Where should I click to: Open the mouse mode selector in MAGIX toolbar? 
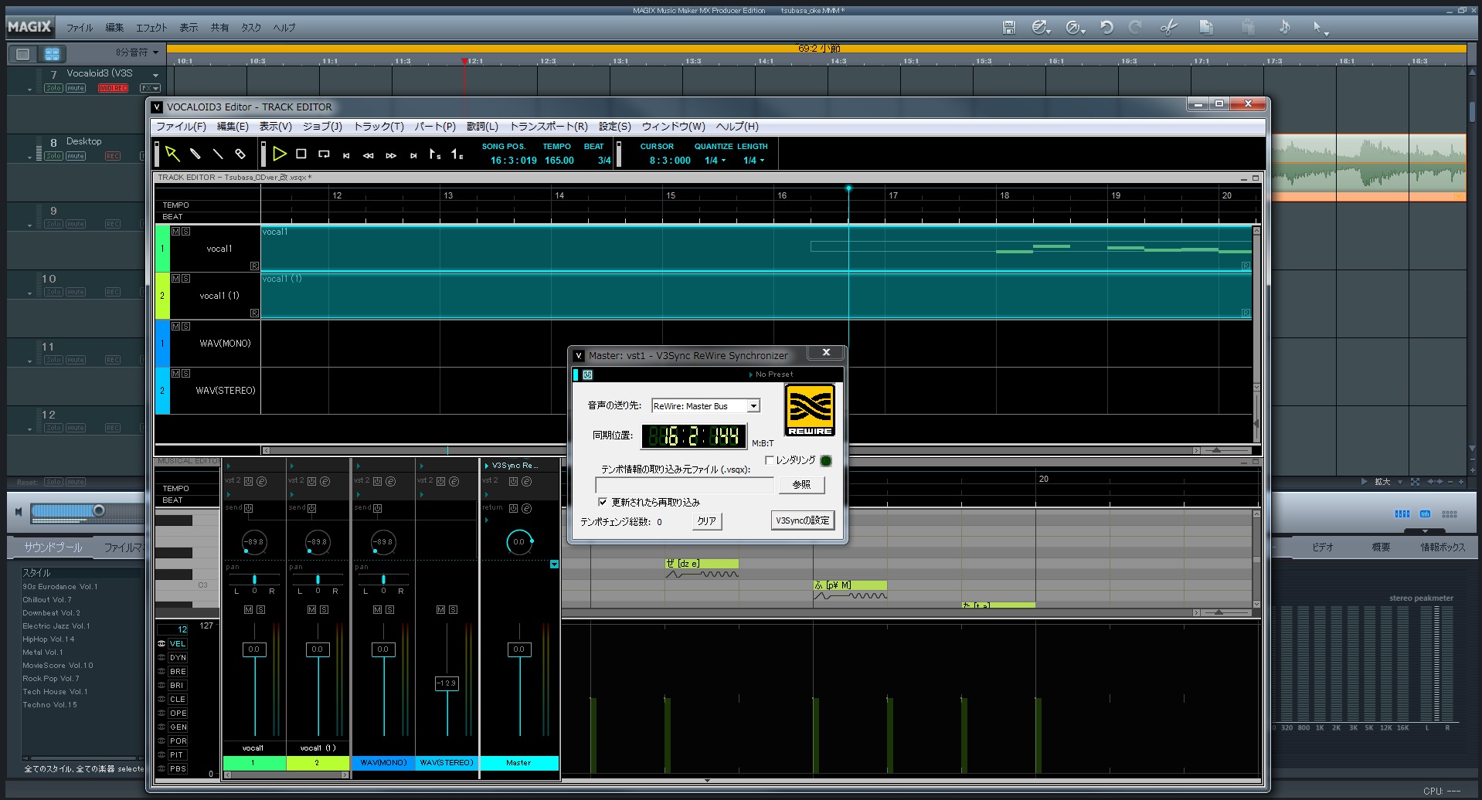(x=1320, y=28)
